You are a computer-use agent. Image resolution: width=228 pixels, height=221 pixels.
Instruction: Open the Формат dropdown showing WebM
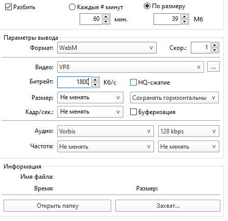(107, 48)
